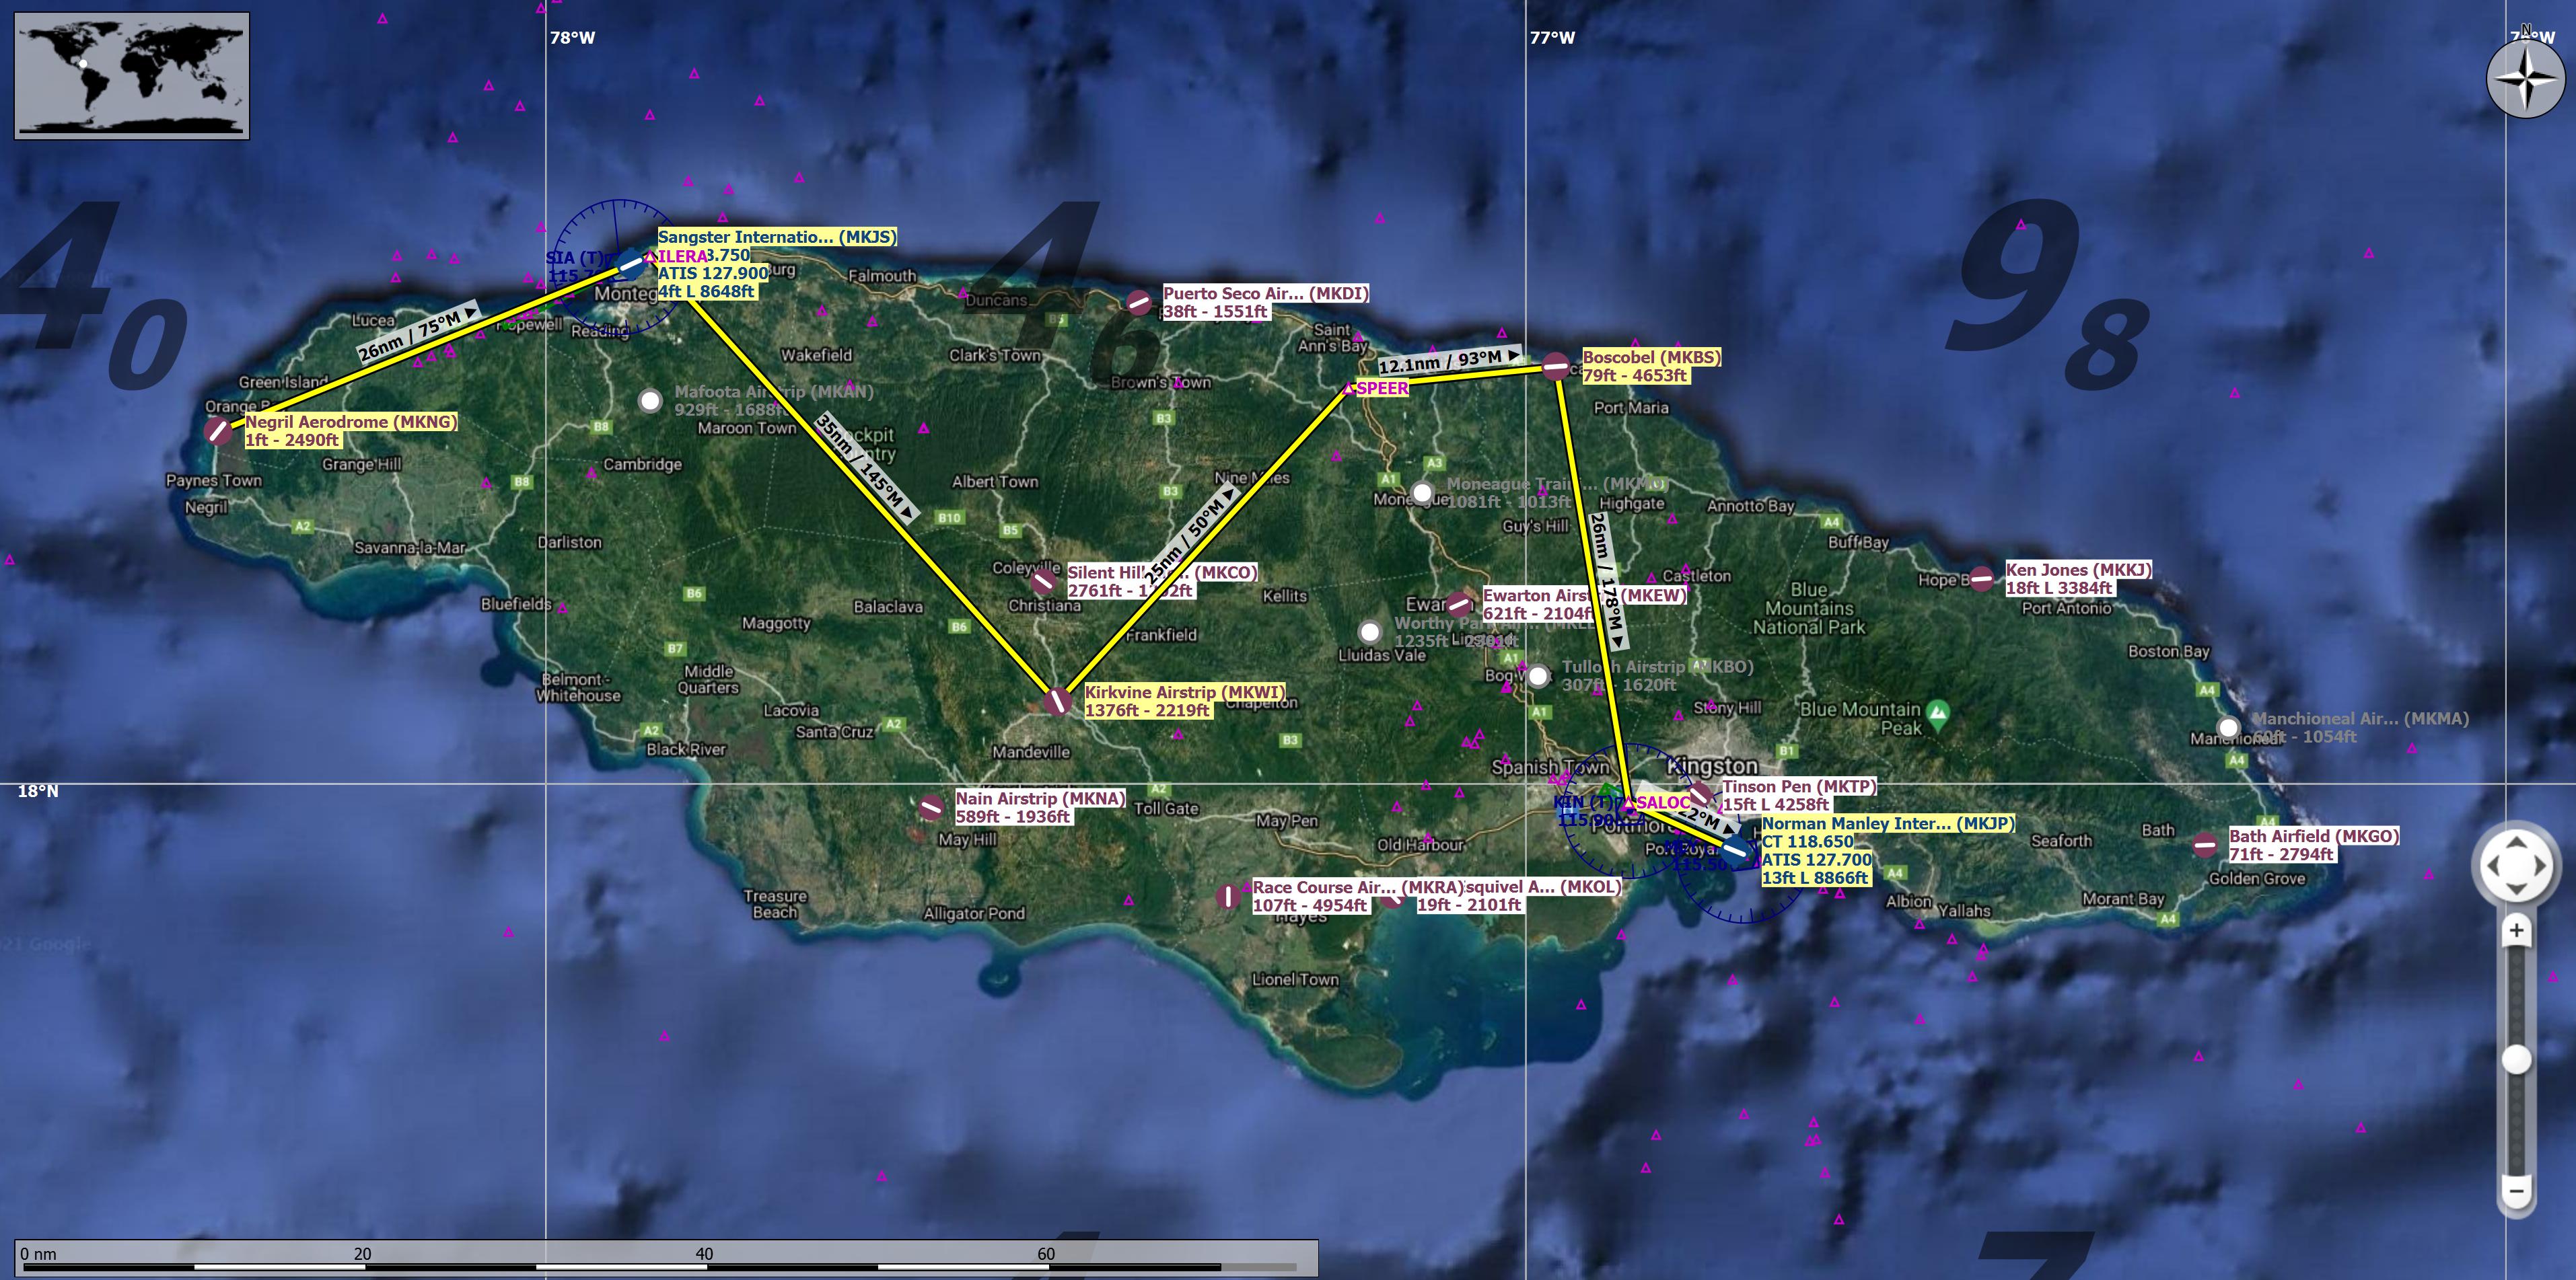Pan the map using the navigation pad
2576x1280 pixels.
click(x=2516, y=866)
